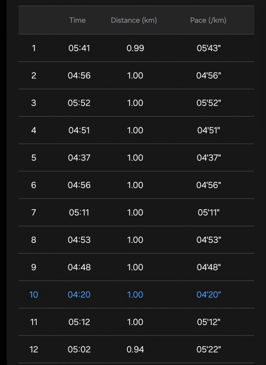Click the Time column header

coord(77,20)
